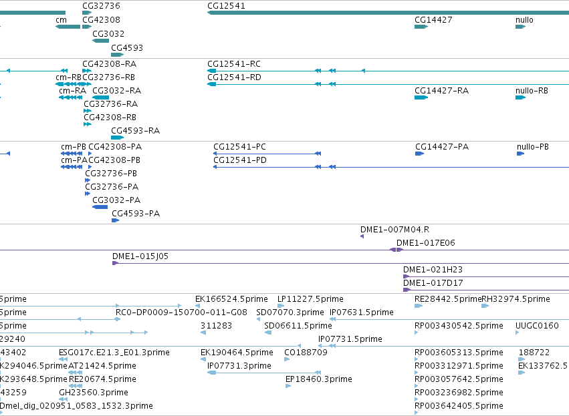Click the EK190464.5prime EST label

(x=237, y=353)
